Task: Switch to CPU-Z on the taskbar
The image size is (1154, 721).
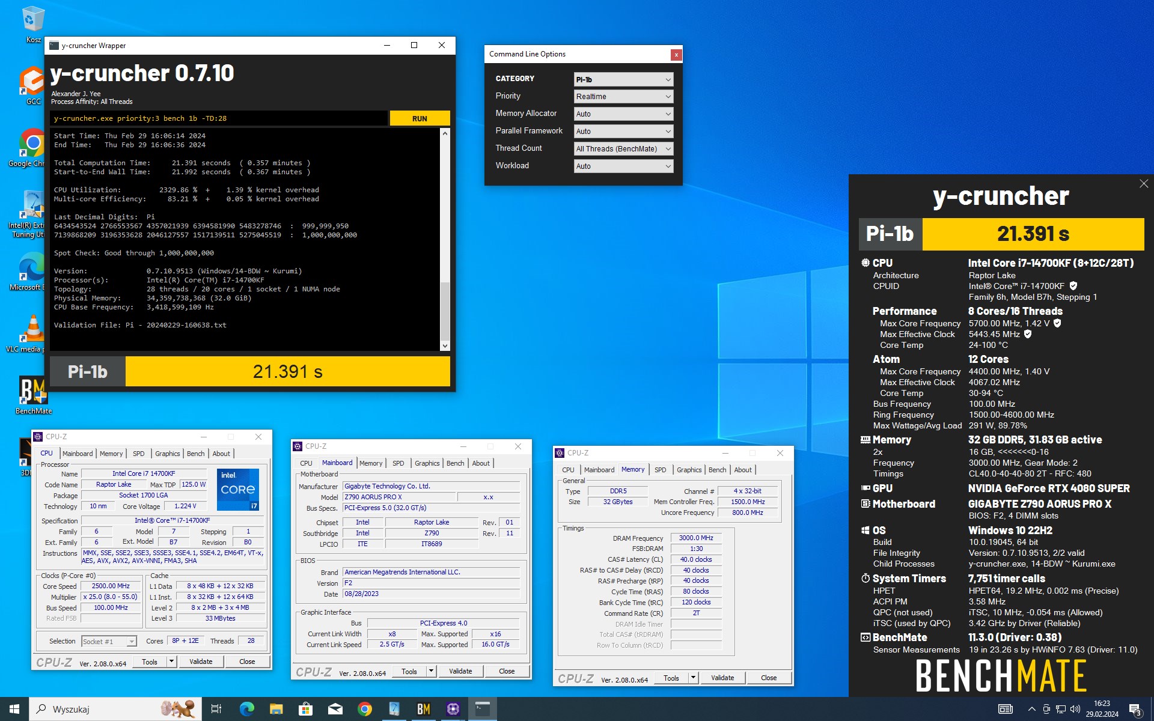Action: click(453, 709)
